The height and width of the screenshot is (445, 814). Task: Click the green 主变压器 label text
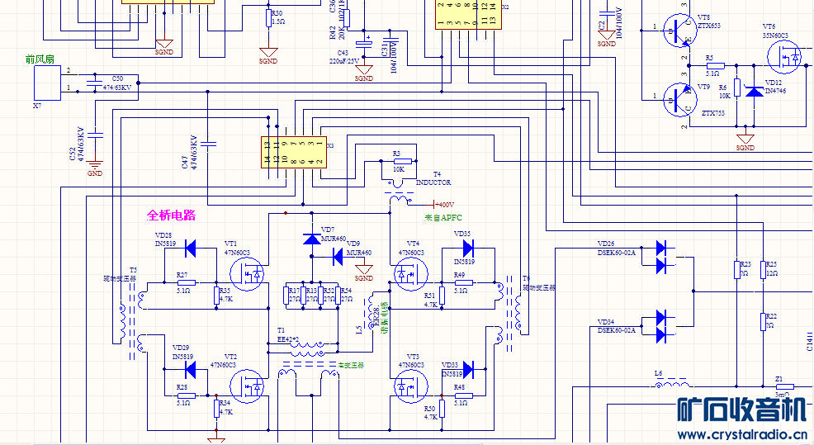point(351,366)
